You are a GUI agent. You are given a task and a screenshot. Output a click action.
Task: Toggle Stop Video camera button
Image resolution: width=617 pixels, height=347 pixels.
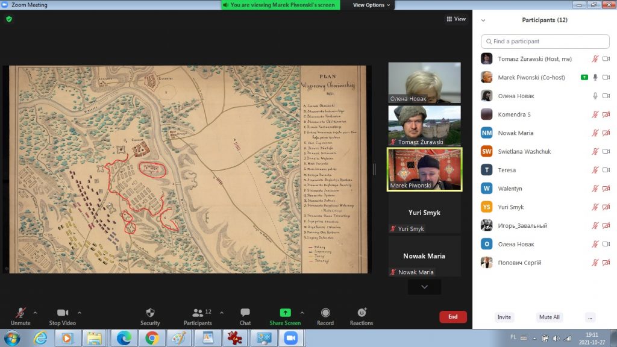62,313
